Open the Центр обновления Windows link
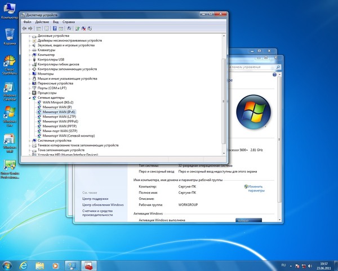The width and height of the screenshot is (338, 271). point(103,205)
